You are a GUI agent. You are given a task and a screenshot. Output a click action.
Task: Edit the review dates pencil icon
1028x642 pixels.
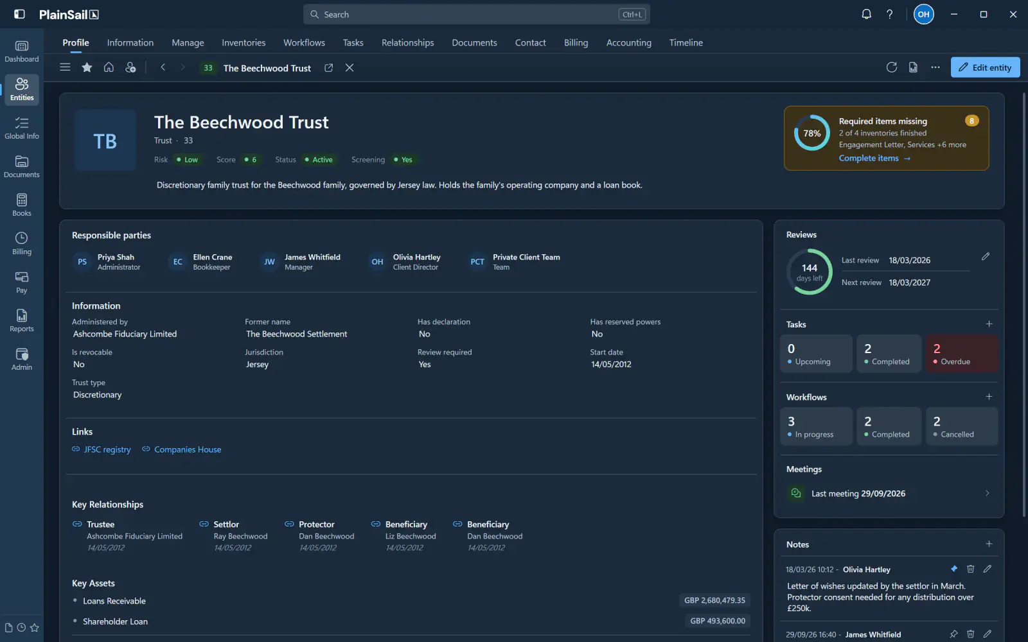pyautogui.click(x=986, y=257)
